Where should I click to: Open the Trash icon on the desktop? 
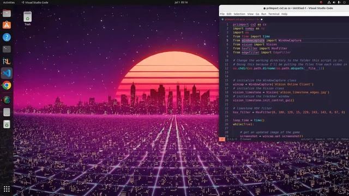(28, 18)
